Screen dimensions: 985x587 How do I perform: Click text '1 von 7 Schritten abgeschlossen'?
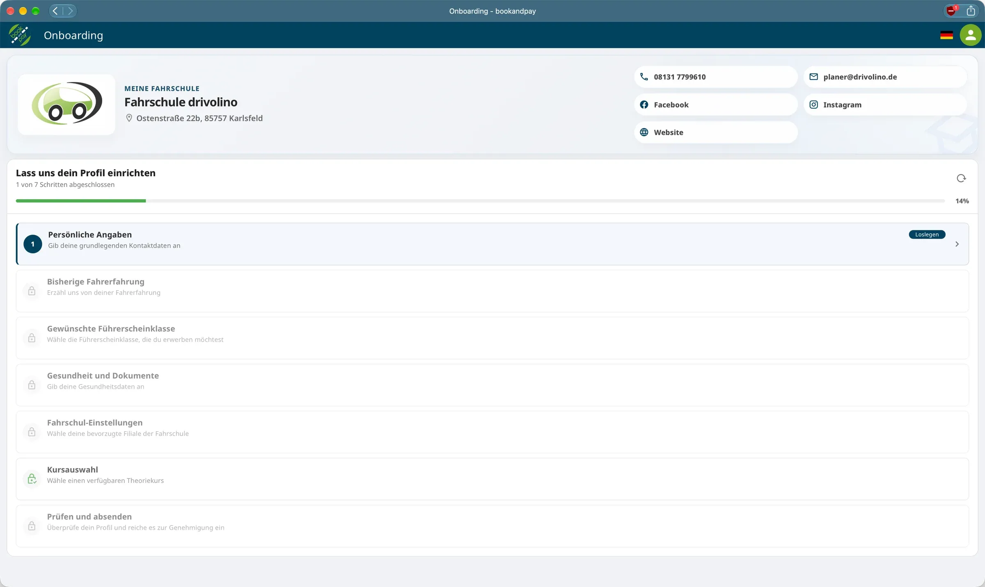[65, 184]
